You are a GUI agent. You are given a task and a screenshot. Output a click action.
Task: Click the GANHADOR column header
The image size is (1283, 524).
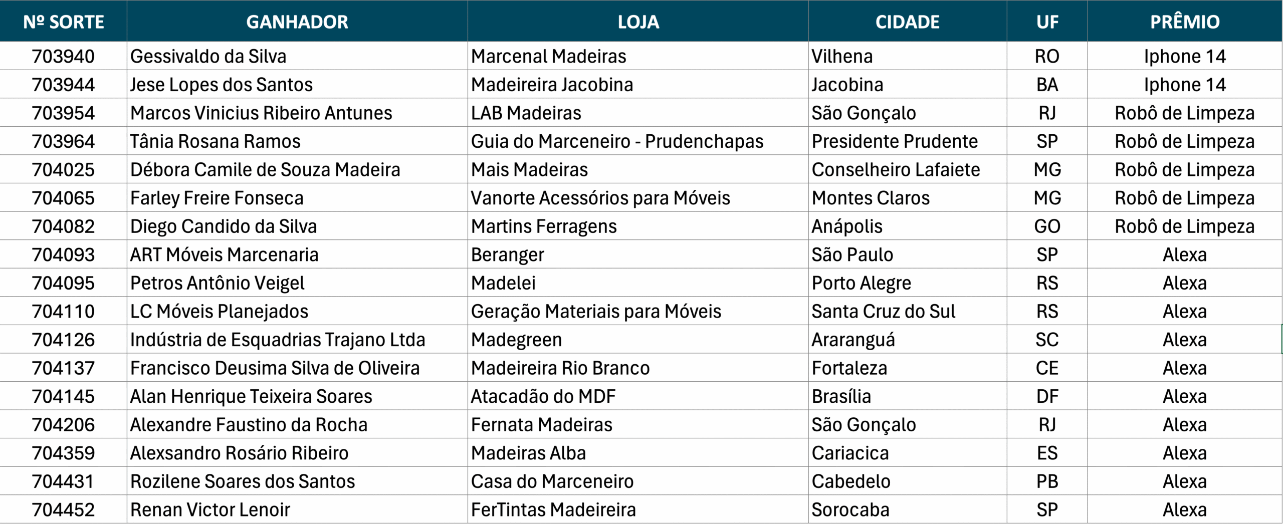(297, 22)
